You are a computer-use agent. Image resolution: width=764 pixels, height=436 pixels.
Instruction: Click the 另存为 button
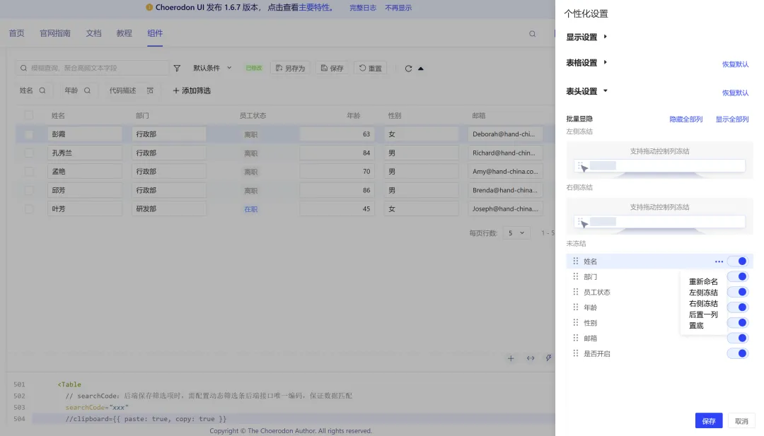pos(291,68)
